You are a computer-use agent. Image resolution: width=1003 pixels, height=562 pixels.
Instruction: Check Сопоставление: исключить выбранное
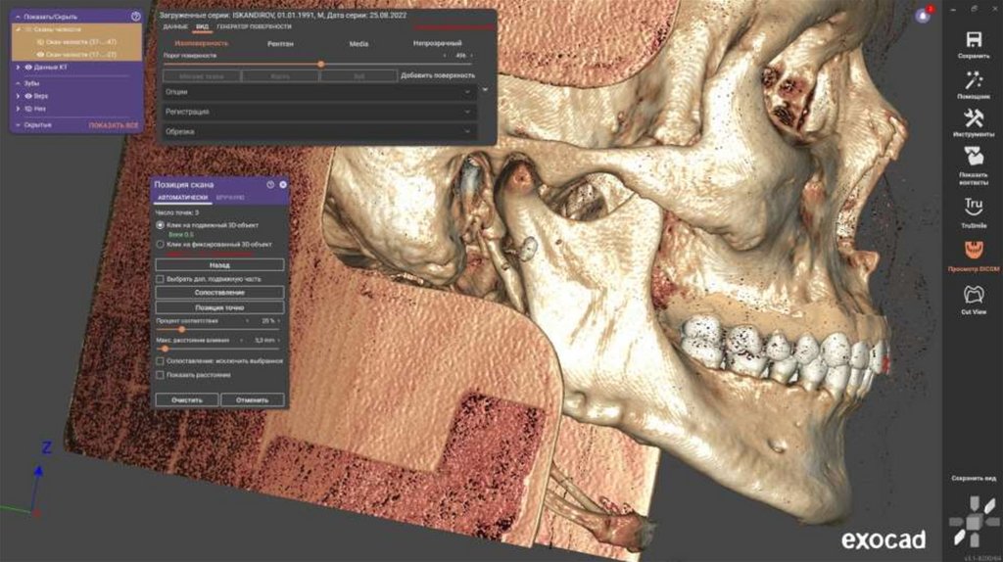[x=160, y=361]
